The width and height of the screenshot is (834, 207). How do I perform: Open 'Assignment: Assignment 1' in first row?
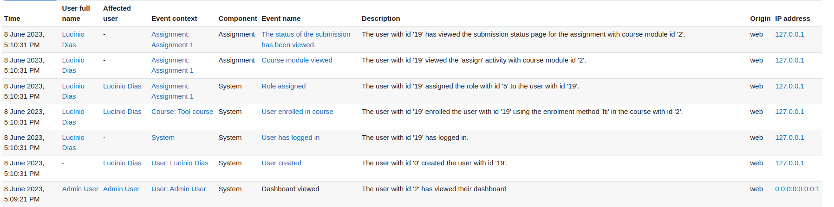(x=172, y=39)
